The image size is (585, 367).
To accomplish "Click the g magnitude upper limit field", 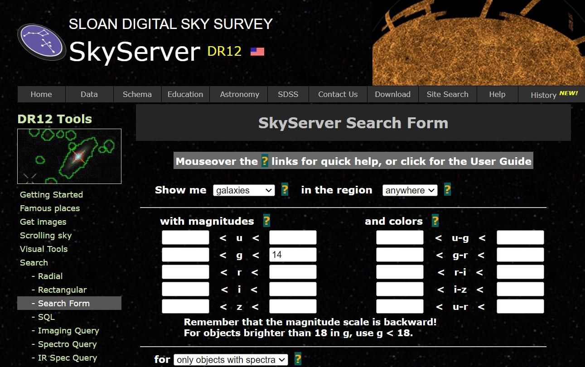I will (292, 254).
